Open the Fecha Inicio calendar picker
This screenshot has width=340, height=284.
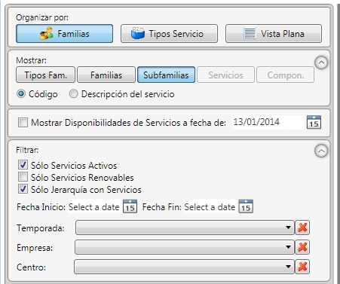[x=130, y=206]
